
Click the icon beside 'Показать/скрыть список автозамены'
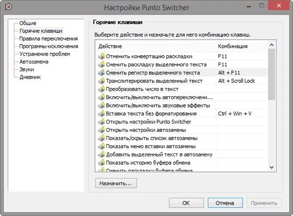pyautogui.click(x=101, y=138)
